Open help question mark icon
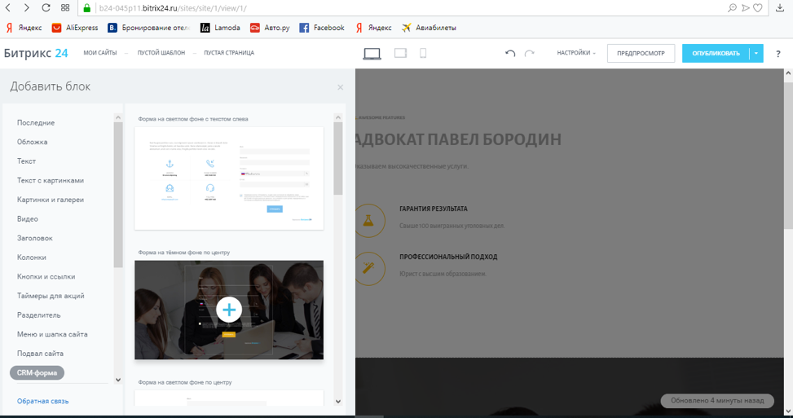 (x=778, y=54)
